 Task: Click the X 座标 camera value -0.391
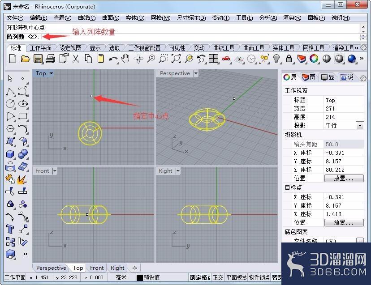tap(344, 153)
